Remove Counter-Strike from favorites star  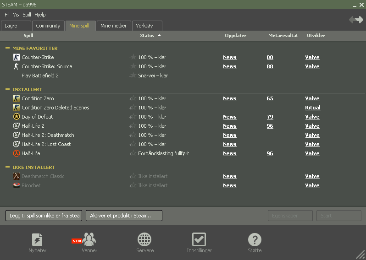coord(133,57)
